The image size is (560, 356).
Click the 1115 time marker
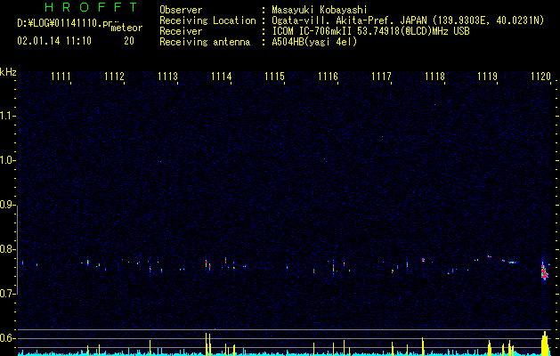[x=274, y=77]
